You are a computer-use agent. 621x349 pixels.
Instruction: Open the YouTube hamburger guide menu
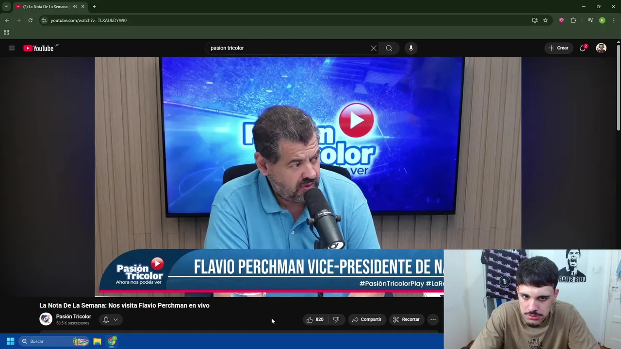click(12, 48)
